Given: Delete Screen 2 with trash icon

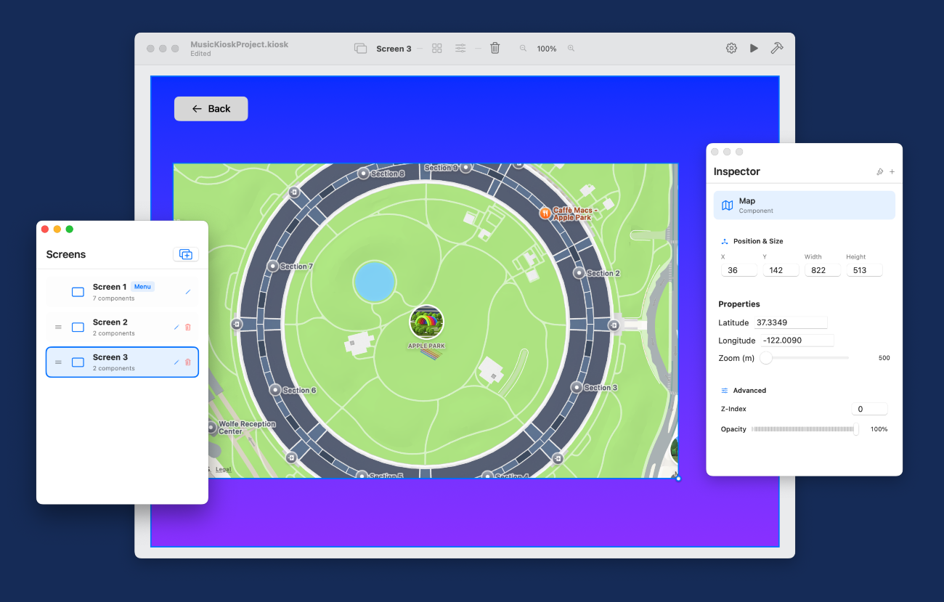Looking at the screenshot, I should (x=188, y=328).
